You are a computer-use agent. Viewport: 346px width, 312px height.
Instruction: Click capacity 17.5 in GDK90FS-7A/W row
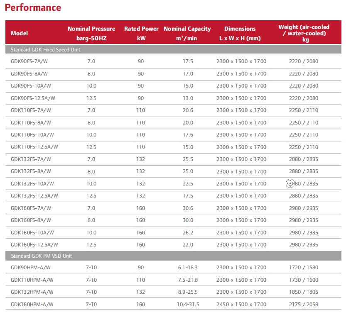point(188,61)
